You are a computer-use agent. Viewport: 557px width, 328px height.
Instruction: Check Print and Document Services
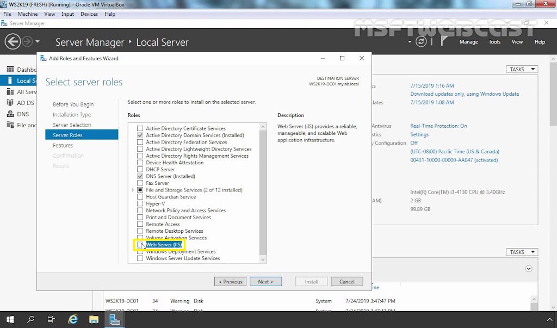tap(140, 217)
